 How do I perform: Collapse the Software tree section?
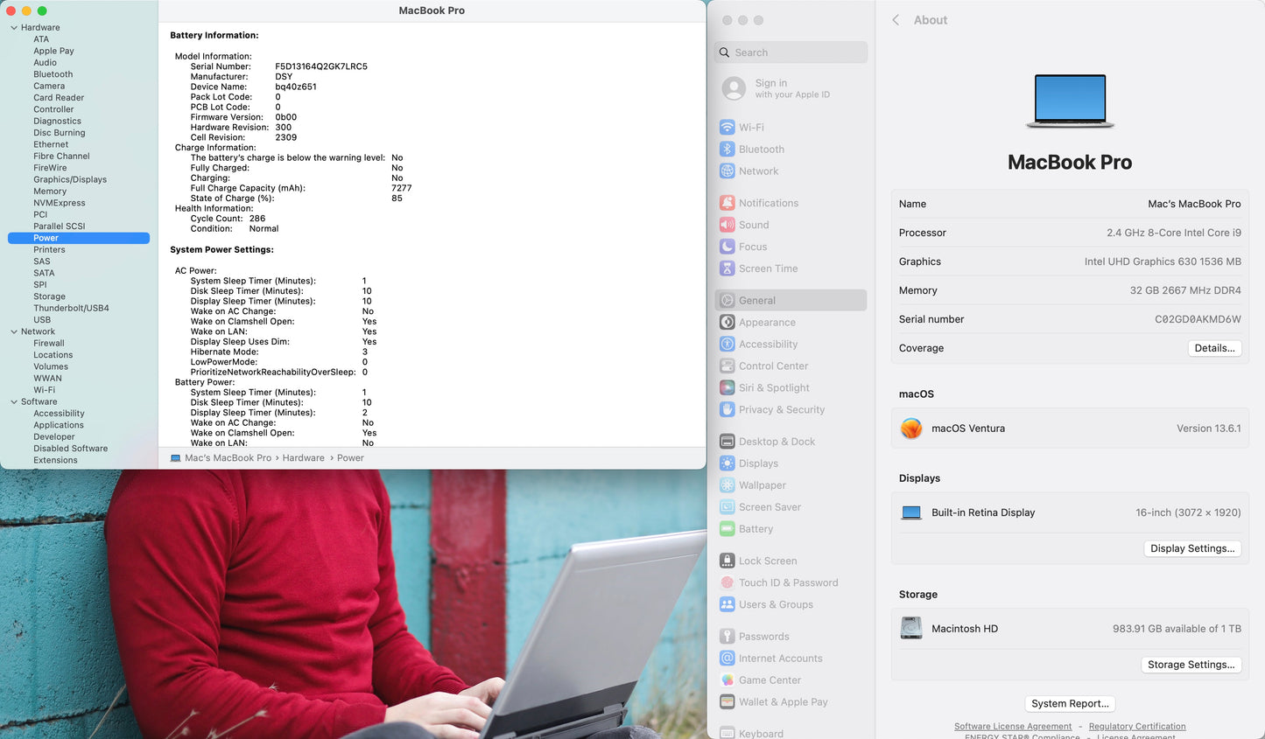pos(14,402)
